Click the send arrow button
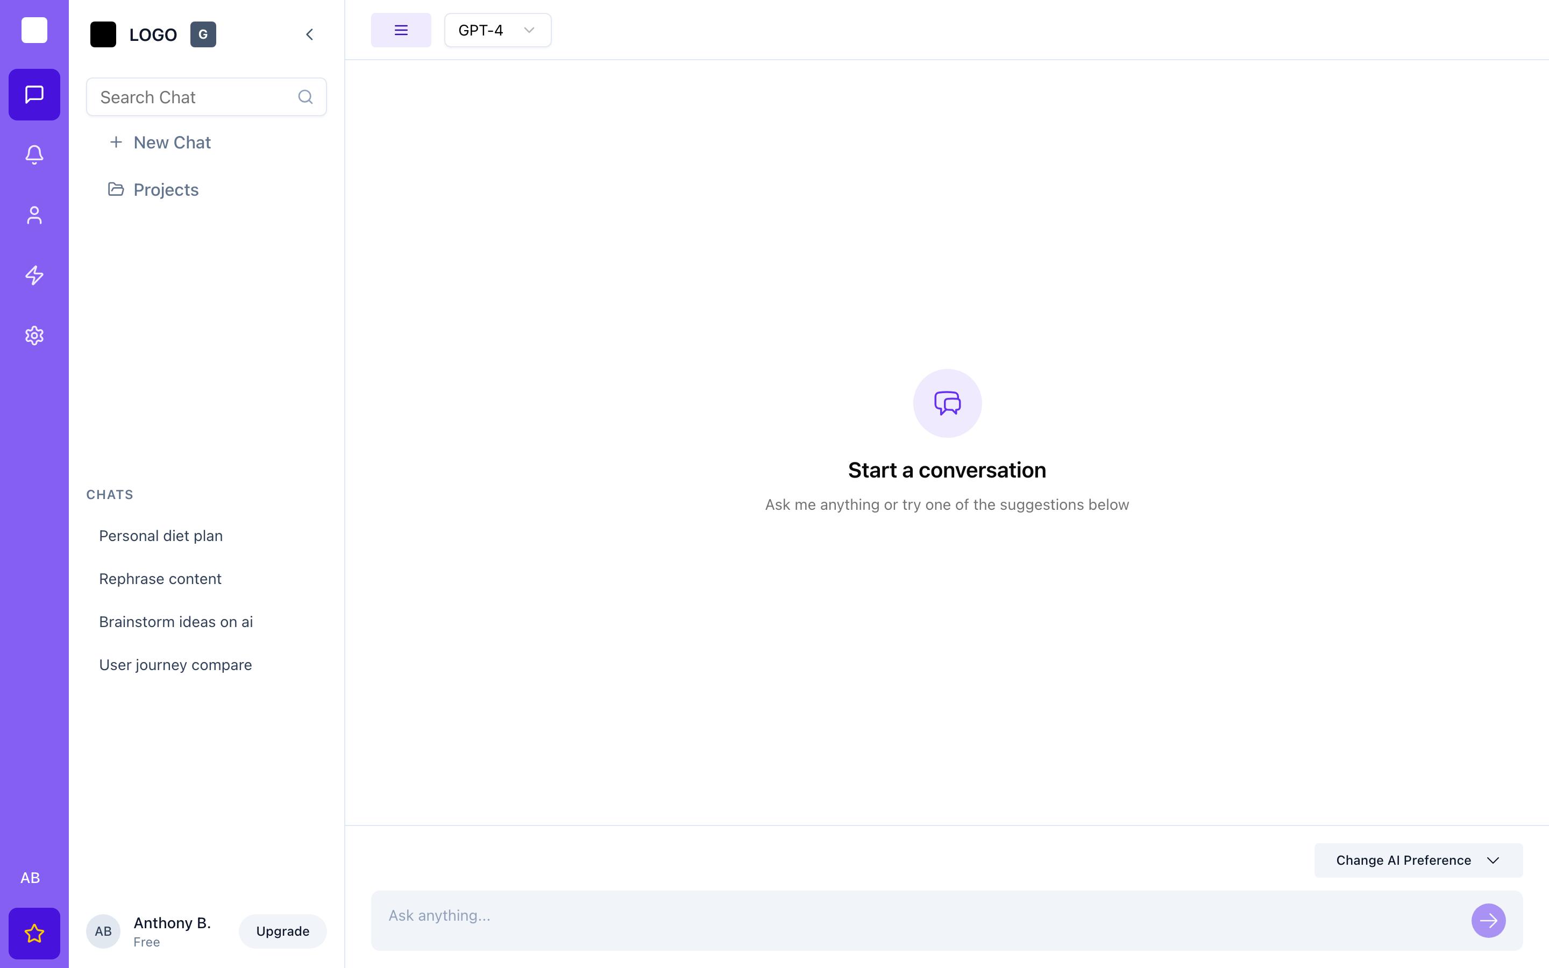This screenshot has width=1549, height=968. pyautogui.click(x=1489, y=921)
